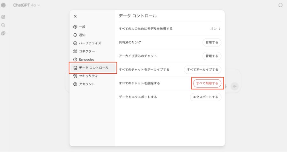Image resolution: width=287 pixels, height=152 pixels.
Task: Click the 共有済のリンク label
Action: 130,43
